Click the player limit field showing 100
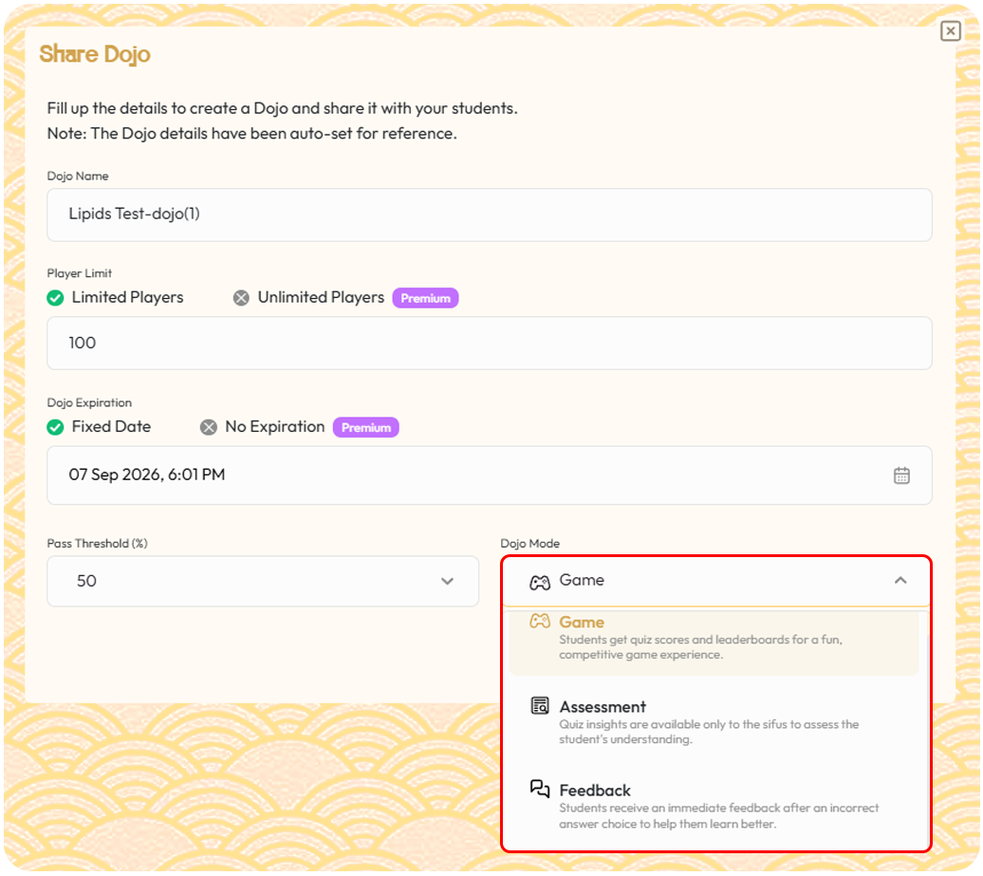983x876 pixels. pyautogui.click(x=489, y=343)
